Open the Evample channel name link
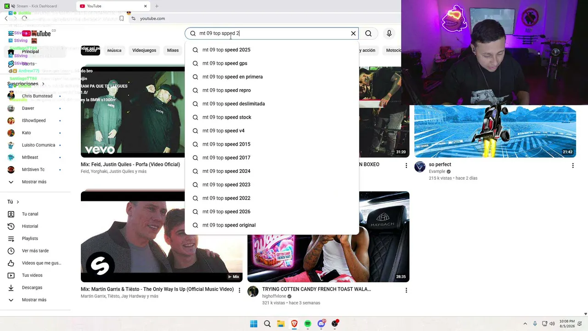The height and width of the screenshot is (331, 588). tap(437, 171)
